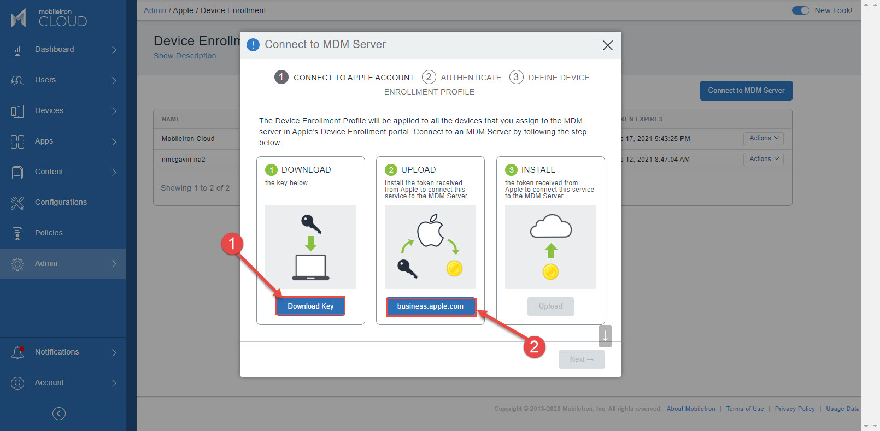Viewport: 880px width, 431px height.
Task: Click the Connect to MDM Server page button
Action: coord(746,91)
